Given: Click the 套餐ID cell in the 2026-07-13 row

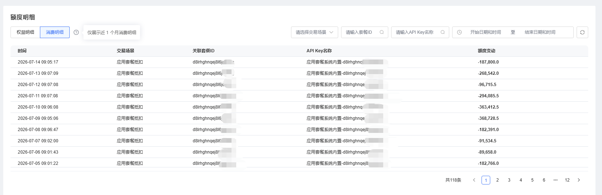Looking at the screenshot, I should (214, 73).
